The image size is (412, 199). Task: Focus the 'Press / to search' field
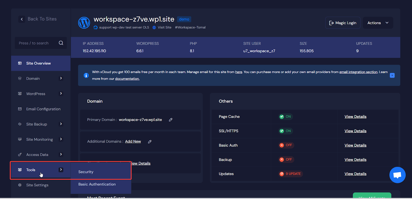[x=41, y=43]
